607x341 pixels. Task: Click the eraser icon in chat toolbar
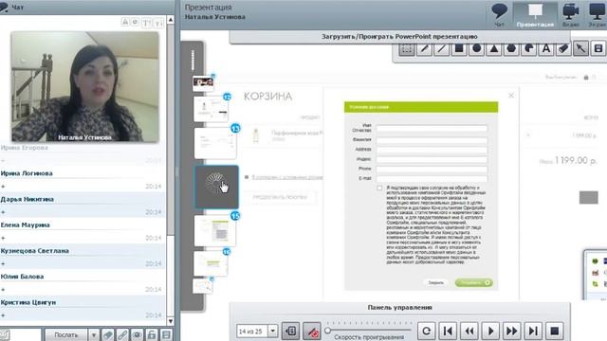pos(107,334)
